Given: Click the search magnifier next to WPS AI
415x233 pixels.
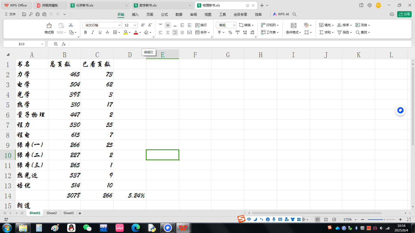Looking at the screenshot, I should click(294, 14).
